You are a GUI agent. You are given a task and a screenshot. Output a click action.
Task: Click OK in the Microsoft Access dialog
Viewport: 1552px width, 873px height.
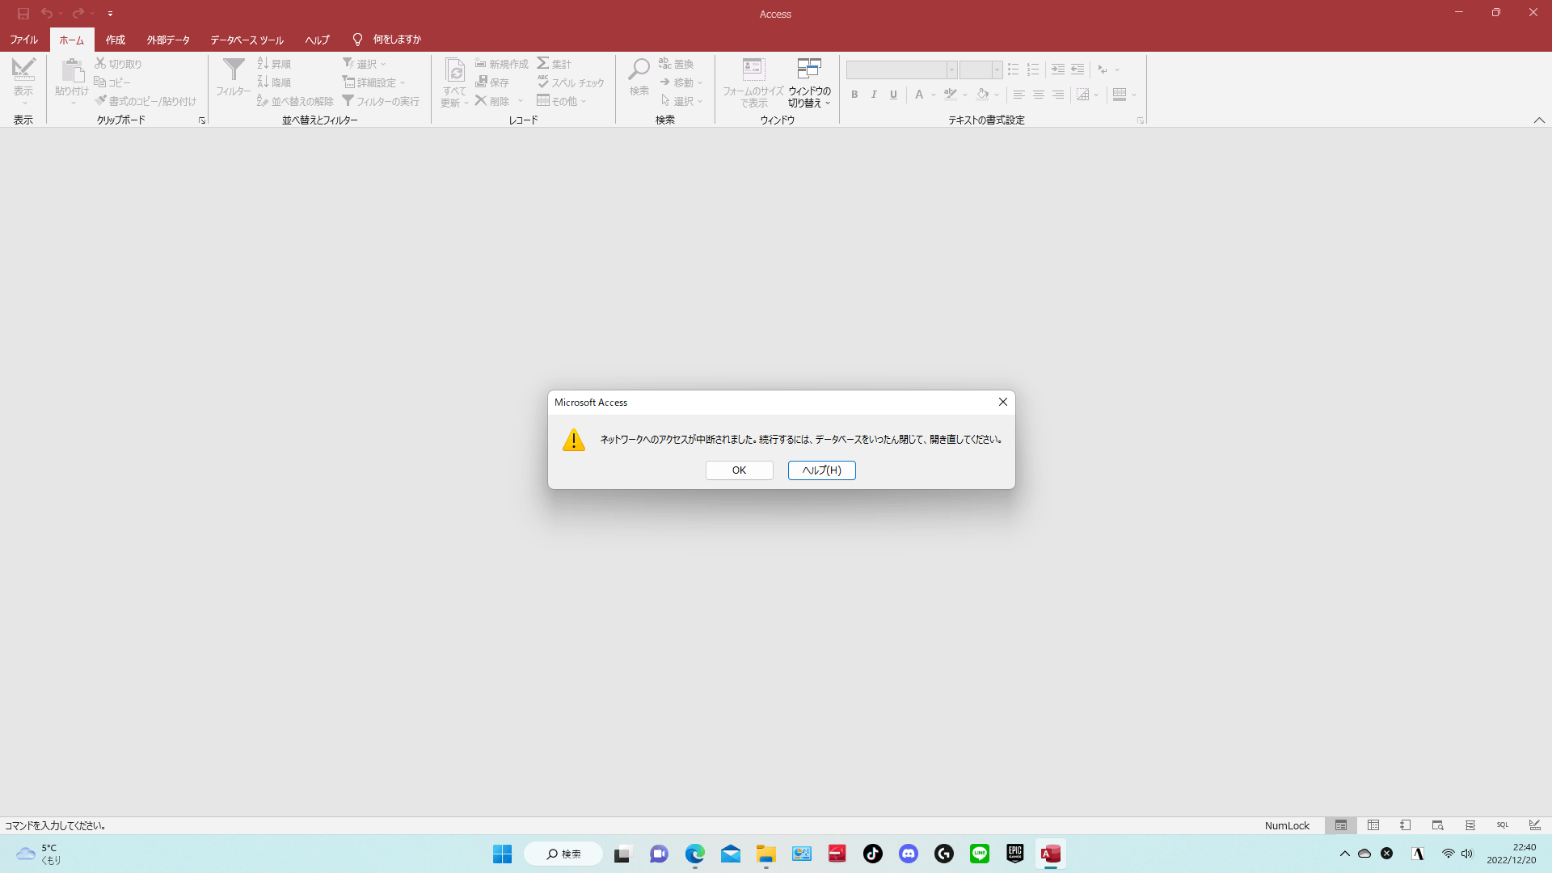(739, 470)
